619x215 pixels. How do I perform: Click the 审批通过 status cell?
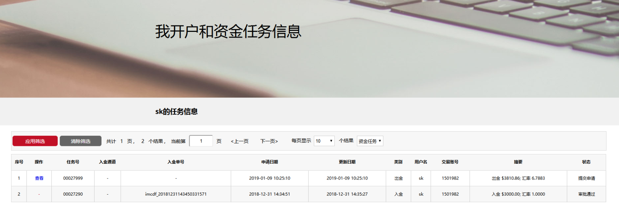(586, 194)
